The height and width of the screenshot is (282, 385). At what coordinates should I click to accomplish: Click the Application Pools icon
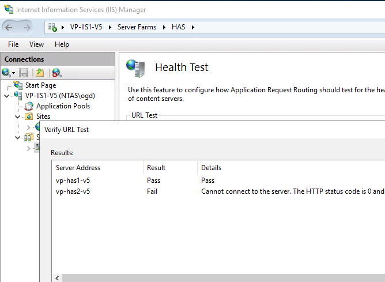tap(29, 106)
